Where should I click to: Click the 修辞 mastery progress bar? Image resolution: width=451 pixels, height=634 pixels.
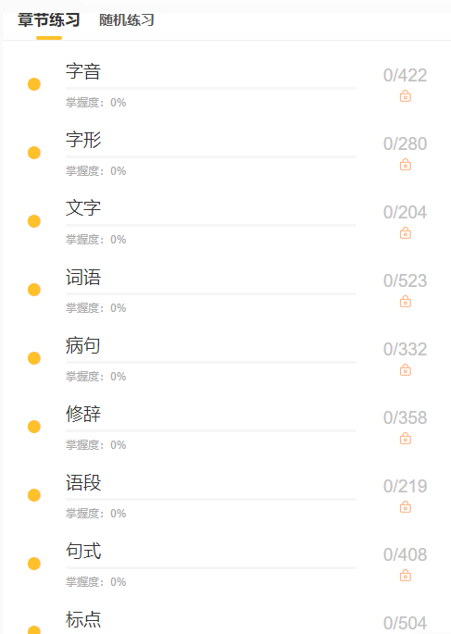(x=211, y=431)
